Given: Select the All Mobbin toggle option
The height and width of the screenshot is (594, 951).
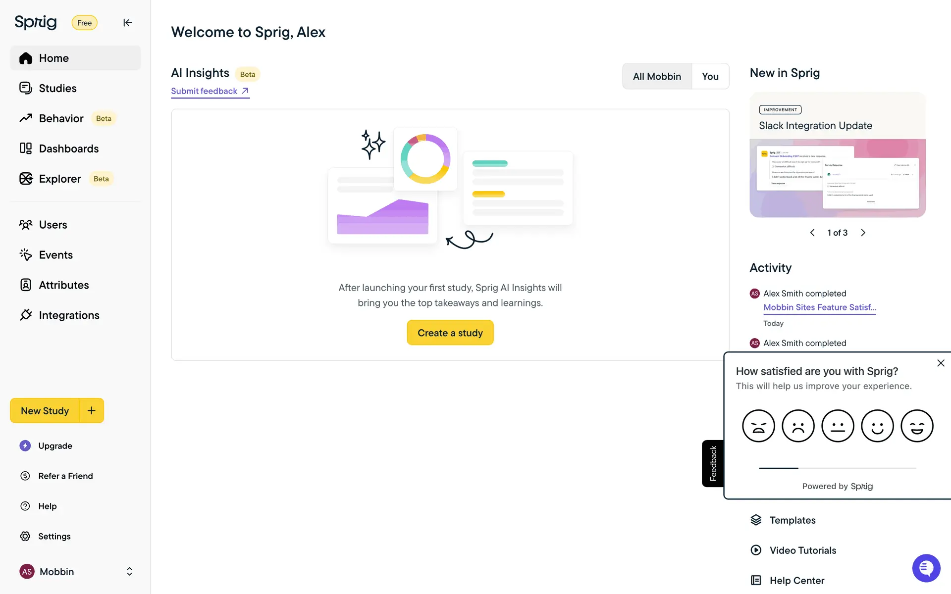Looking at the screenshot, I should click(x=657, y=76).
